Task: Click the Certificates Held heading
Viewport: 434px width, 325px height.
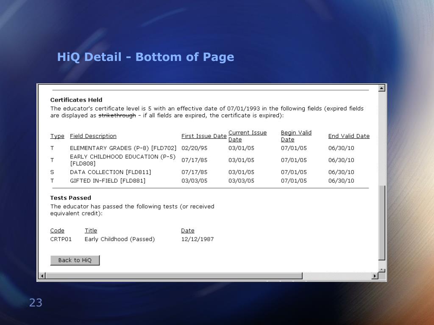Action: click(x=76, y=100)
